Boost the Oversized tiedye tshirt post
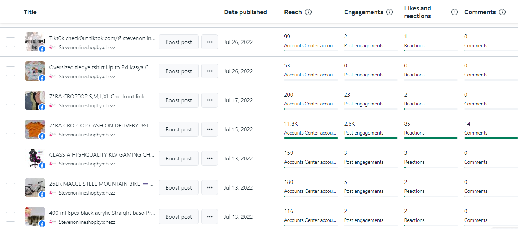Screen dimensions: 518x229 [x=179, y=71]
